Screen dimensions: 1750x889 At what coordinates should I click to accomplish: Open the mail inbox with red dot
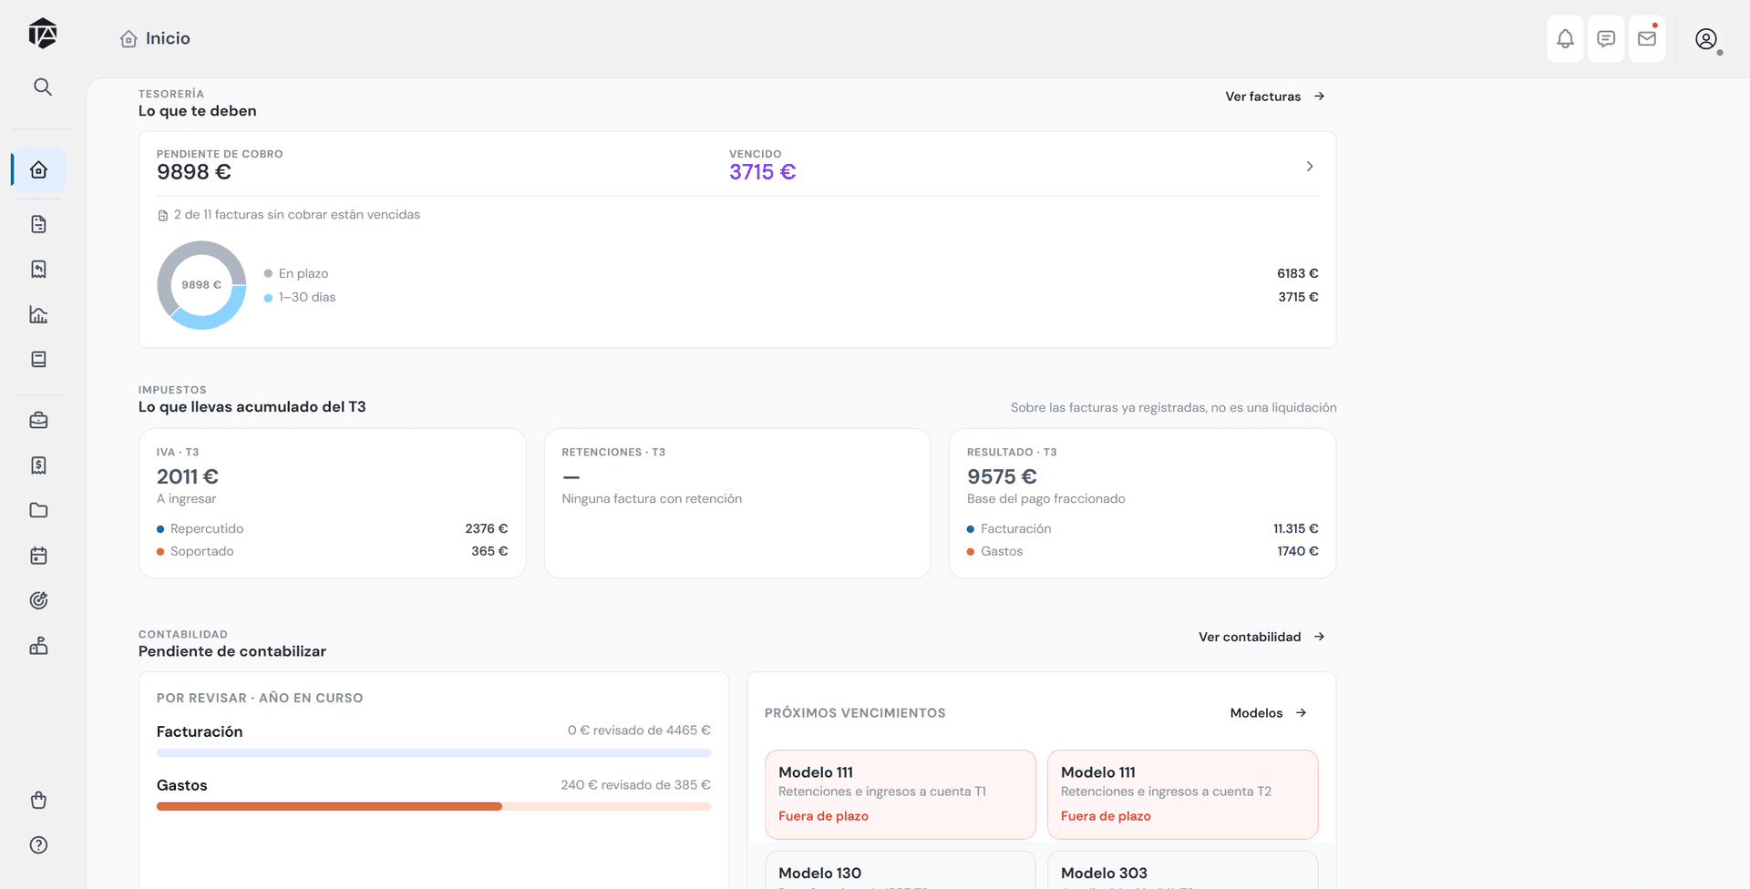1647,38
